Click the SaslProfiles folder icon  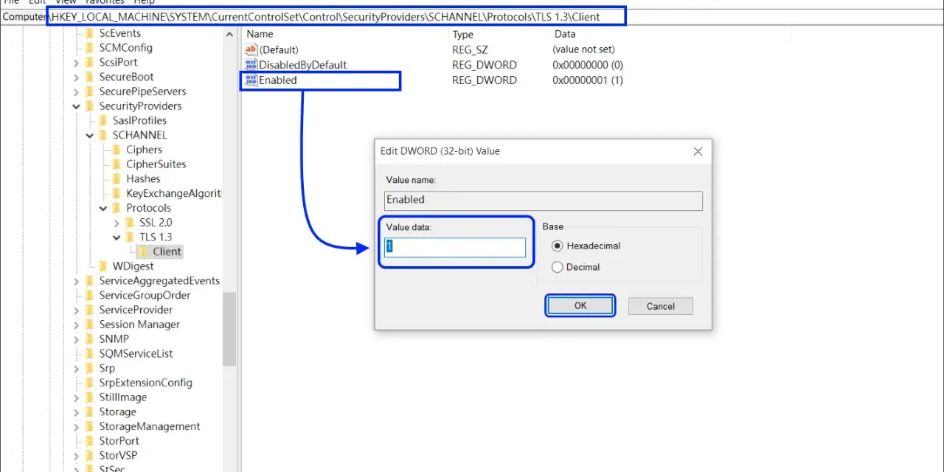point(103,120)
